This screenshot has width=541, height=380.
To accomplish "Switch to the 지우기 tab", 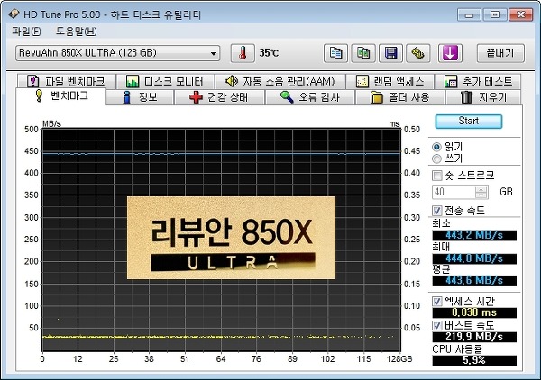I will point(483,97).
